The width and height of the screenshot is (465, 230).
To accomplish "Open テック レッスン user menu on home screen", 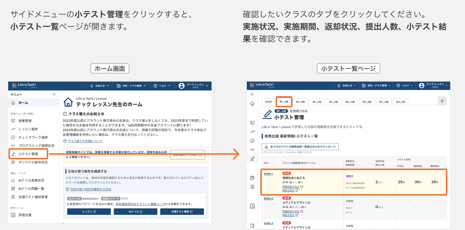I will 193,86.
